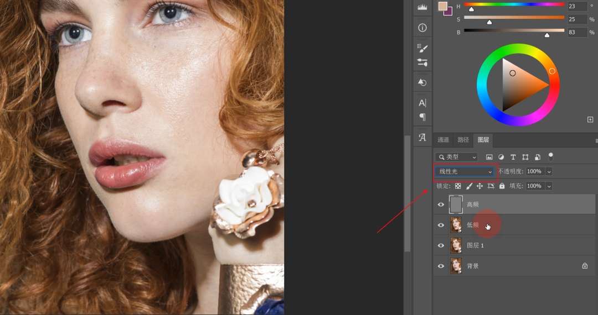Screen dimensions: 598x315
Task: Select the 图层 tab
Action: coord(483,140)
